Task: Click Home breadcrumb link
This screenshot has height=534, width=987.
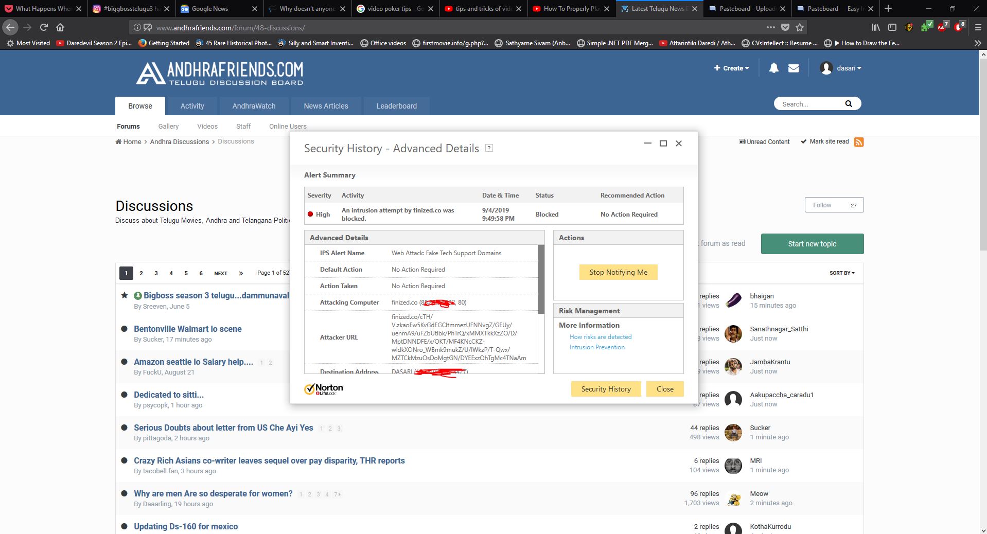Action: click(x=128, y=142)
